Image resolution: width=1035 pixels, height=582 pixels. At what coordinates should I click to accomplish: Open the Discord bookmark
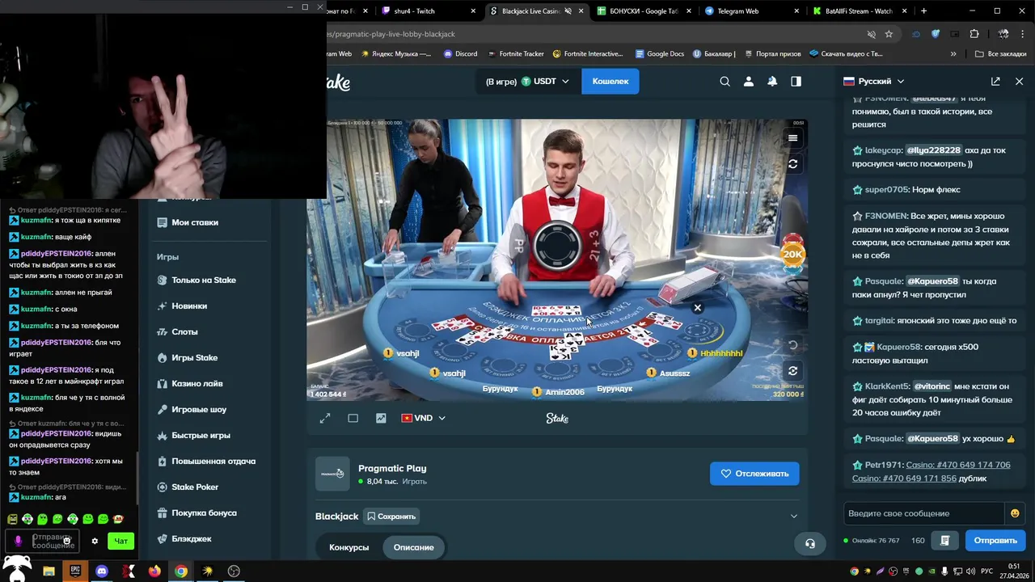(x=460, y=54)
